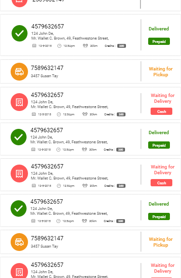This screenshot has width=181, height=278.
Task: Click the Prepaid badge on the topmost delivered order
Action: pos(159,42)
